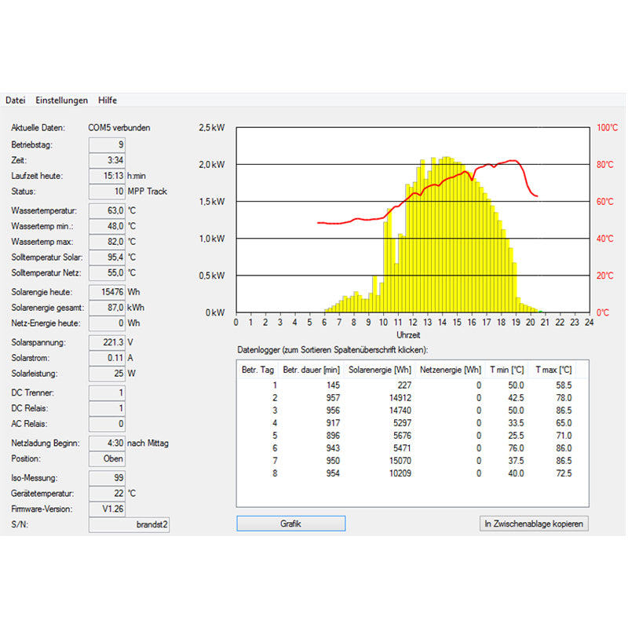The image size is (628, 628).
Task: Click the Firmware-Version field showing V1.26
Action: coord(107,509)
